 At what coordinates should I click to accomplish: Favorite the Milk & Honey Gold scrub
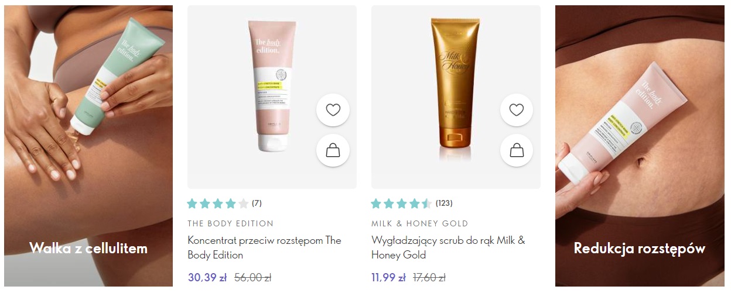[517, 110]
